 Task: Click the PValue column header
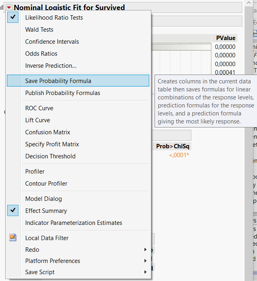coord(226,38)
